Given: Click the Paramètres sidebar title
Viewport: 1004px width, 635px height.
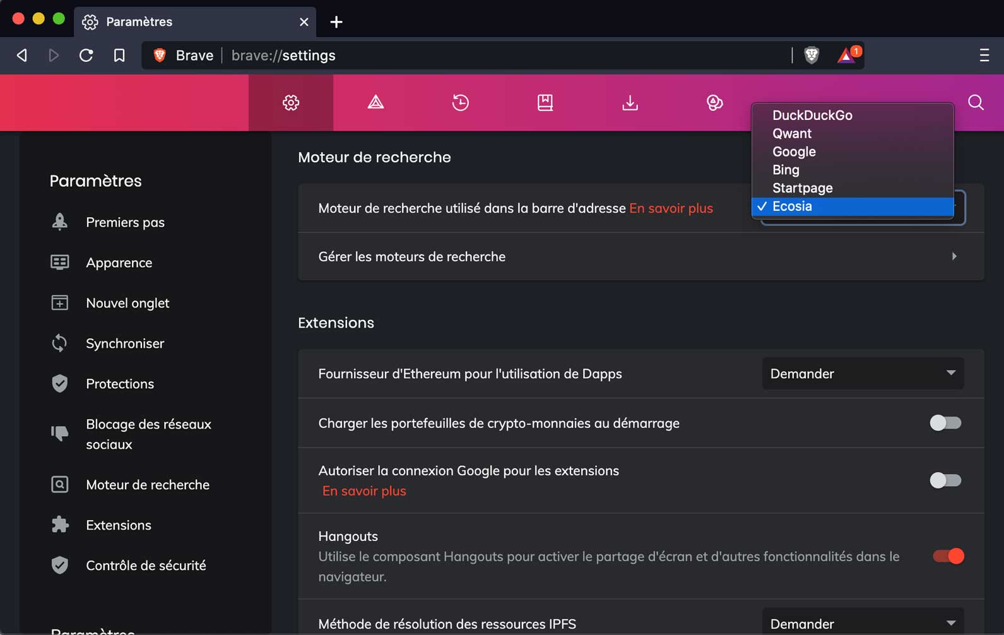Looking at the screenshot, I should click(95, 181).
